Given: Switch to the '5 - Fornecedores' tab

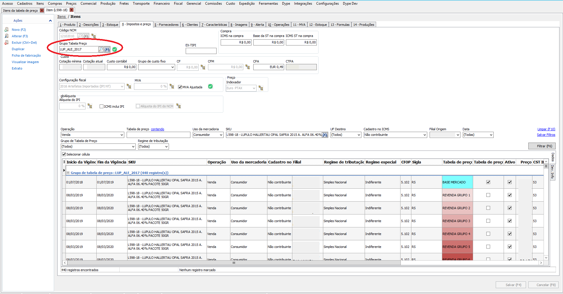Looking at the screenshot, I should pos(166,25).
